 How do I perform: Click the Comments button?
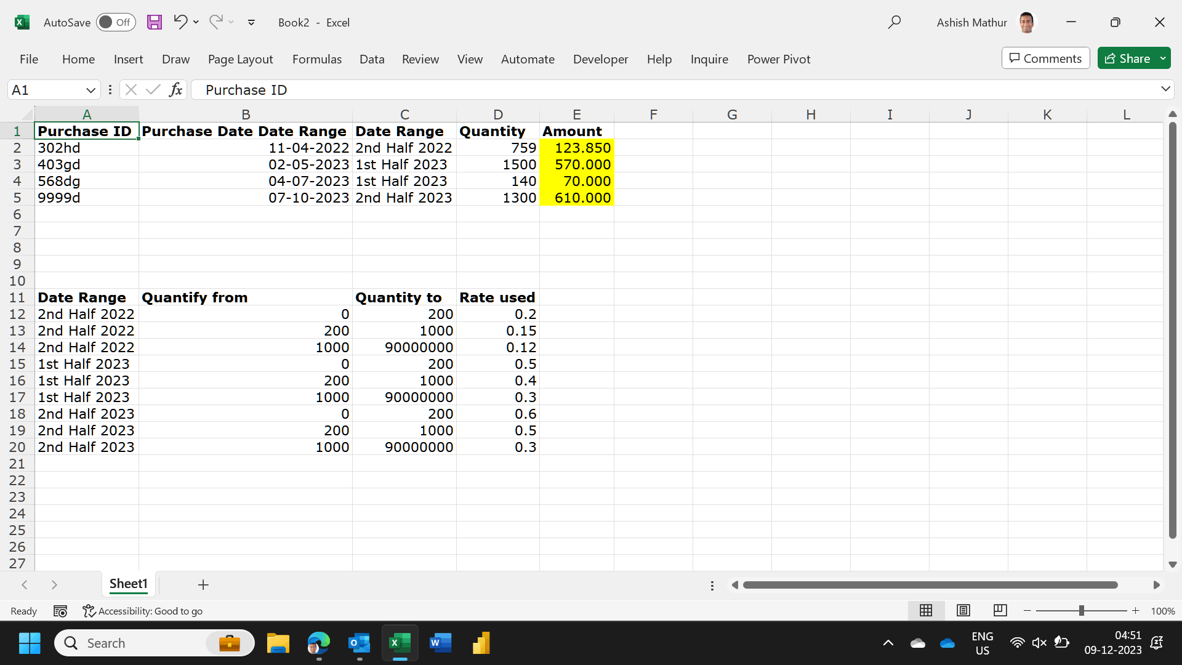(1045, 58)
